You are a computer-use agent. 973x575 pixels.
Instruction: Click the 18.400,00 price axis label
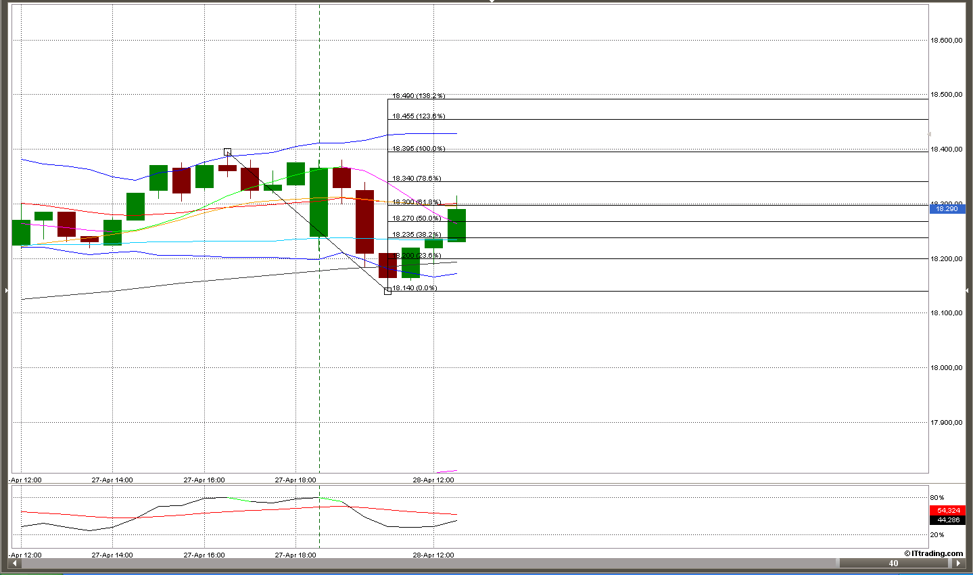[x=947, y=149]
